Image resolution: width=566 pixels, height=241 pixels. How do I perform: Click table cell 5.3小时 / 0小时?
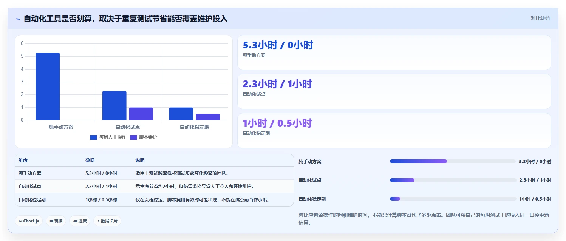tap(101, 173)
